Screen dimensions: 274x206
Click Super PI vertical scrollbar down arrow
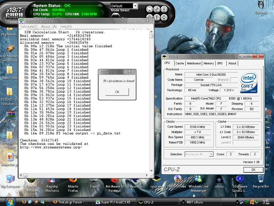(151, 171)
